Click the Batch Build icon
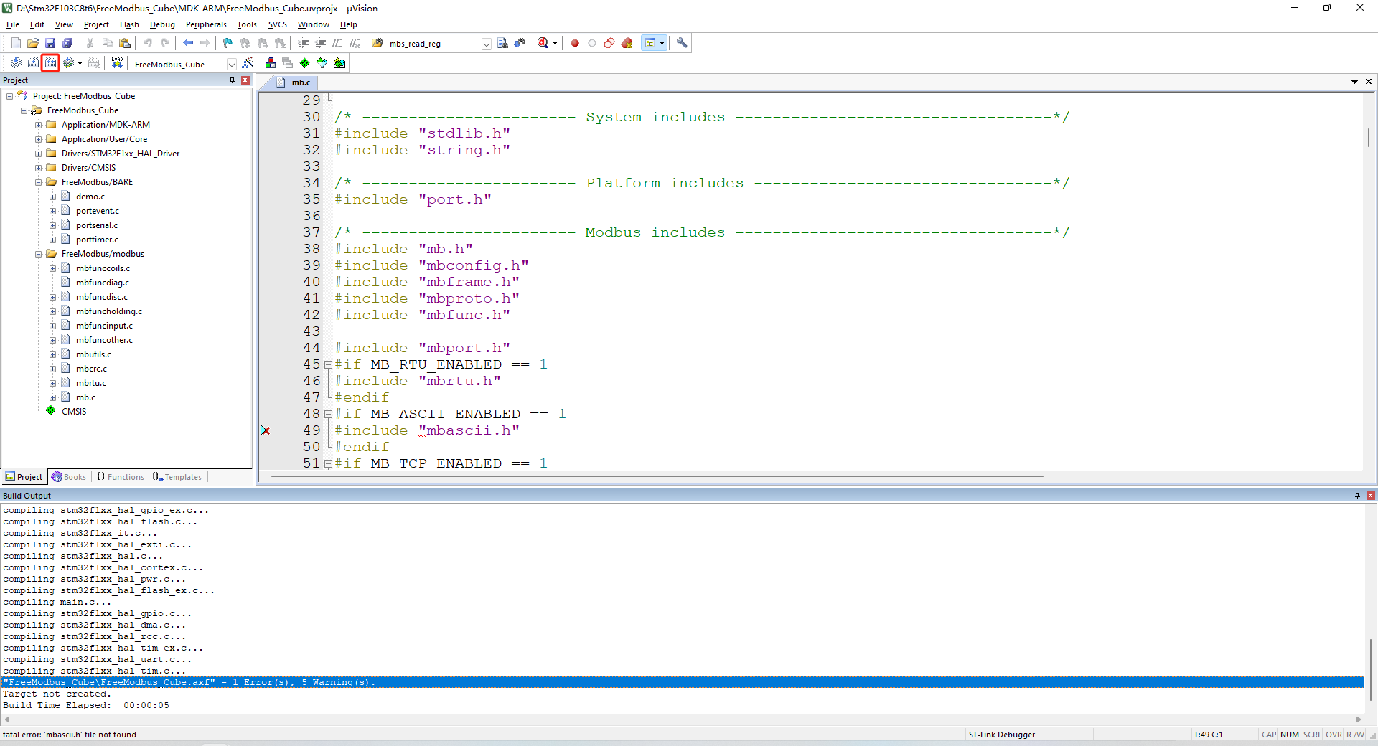Screen dimensions: 1378x746 click(68, 63)
